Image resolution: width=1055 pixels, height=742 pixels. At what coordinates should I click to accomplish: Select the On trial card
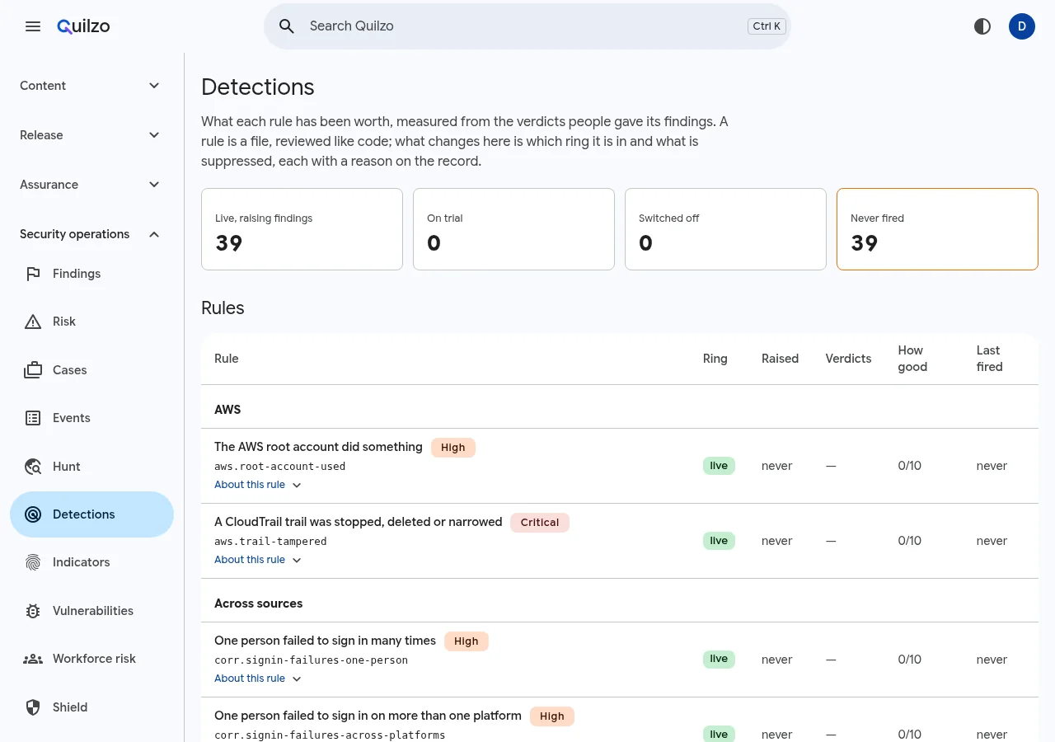point(513,229)
